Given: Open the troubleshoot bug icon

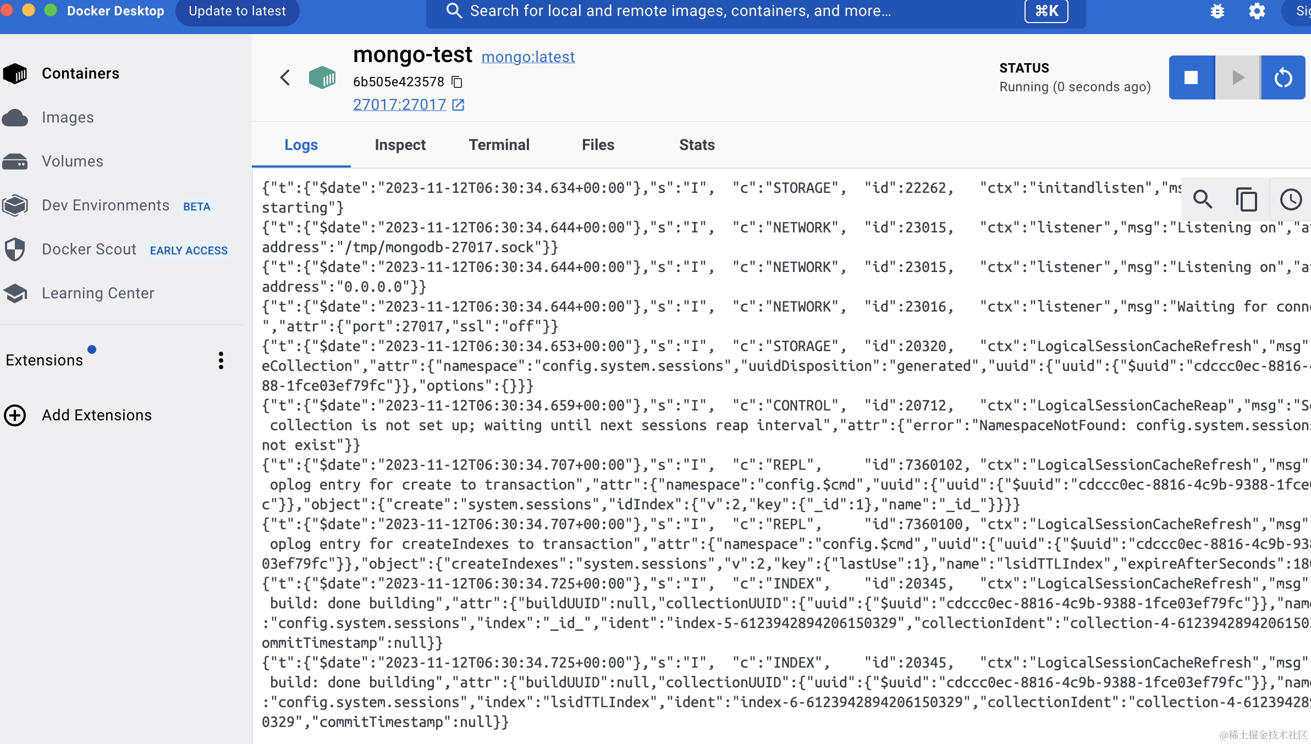Looking at the screenshot, I should (x=1218, y=11).
